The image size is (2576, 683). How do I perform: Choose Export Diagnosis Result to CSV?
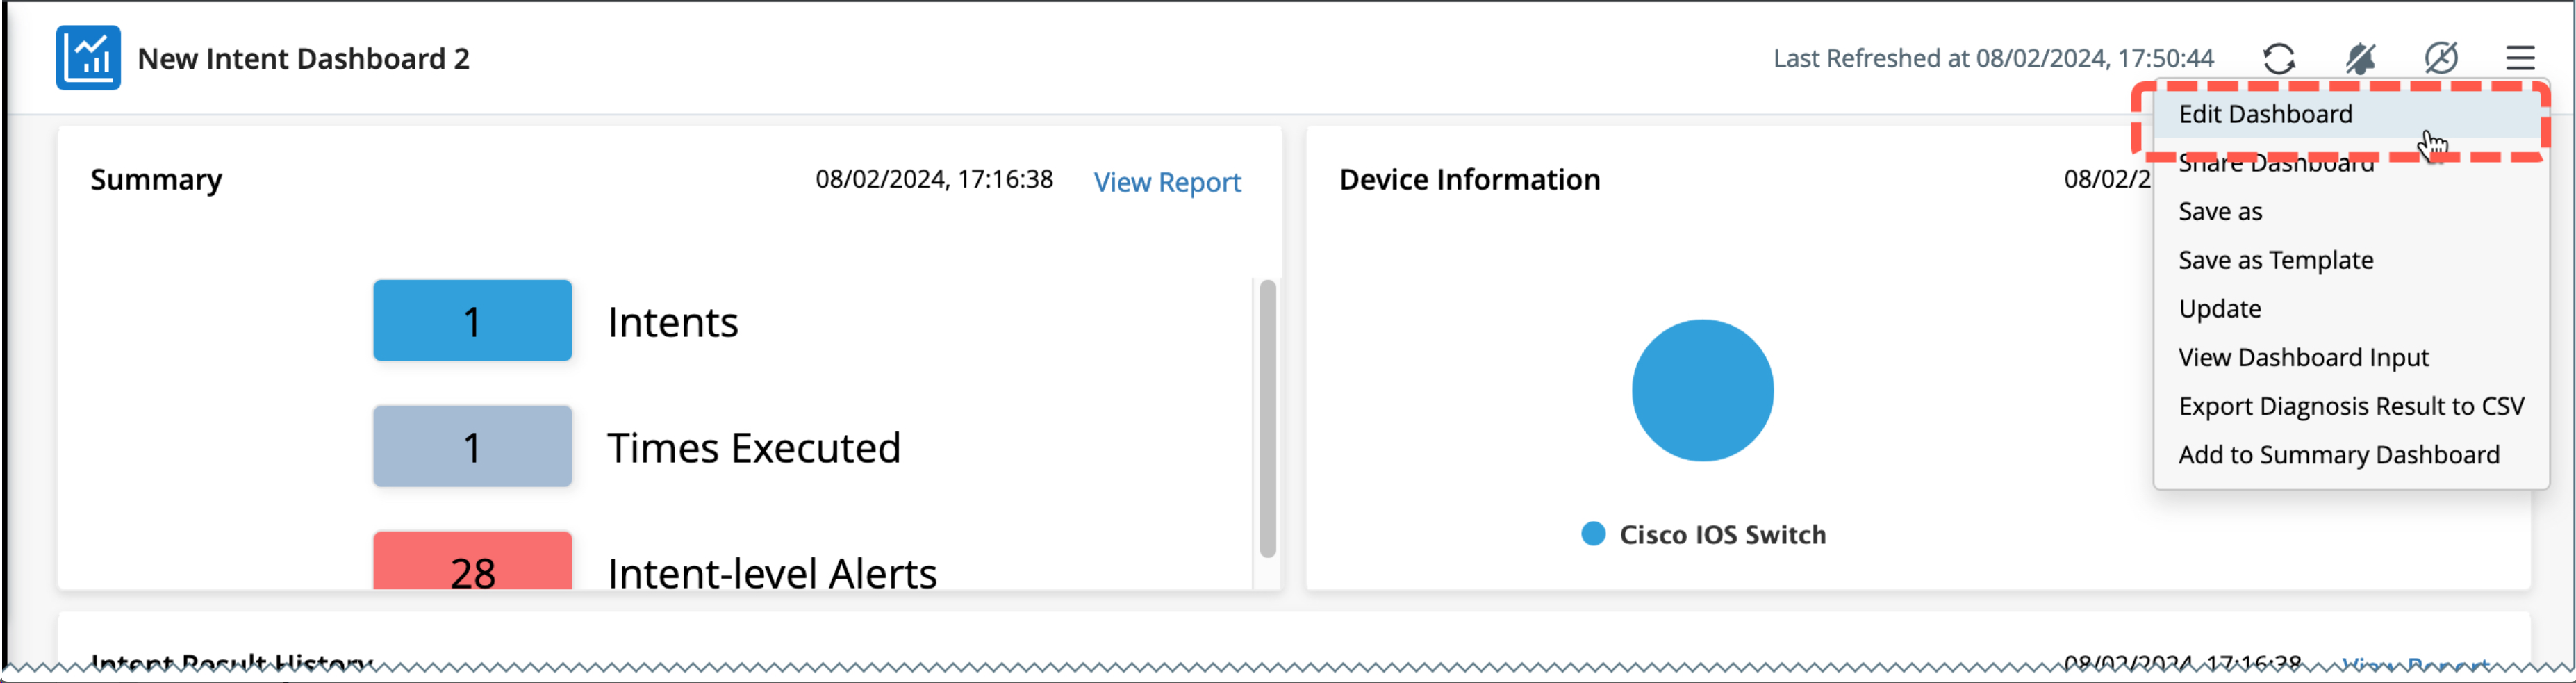click(2350, 406)
